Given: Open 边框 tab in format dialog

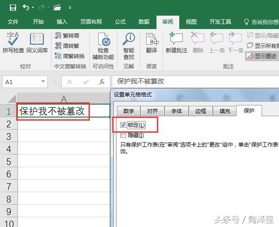Looking at the screenshot, I should pos(201,111).
